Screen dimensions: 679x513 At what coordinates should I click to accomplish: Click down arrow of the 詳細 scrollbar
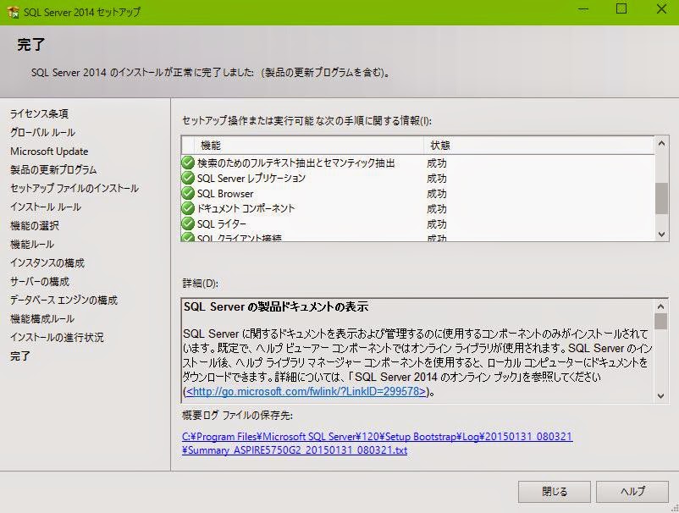click(x=661, y=395)
